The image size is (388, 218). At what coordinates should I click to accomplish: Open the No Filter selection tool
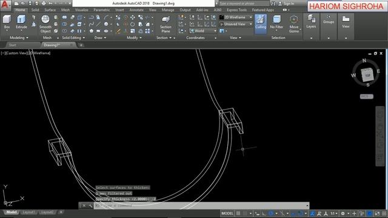pos(276,22)
